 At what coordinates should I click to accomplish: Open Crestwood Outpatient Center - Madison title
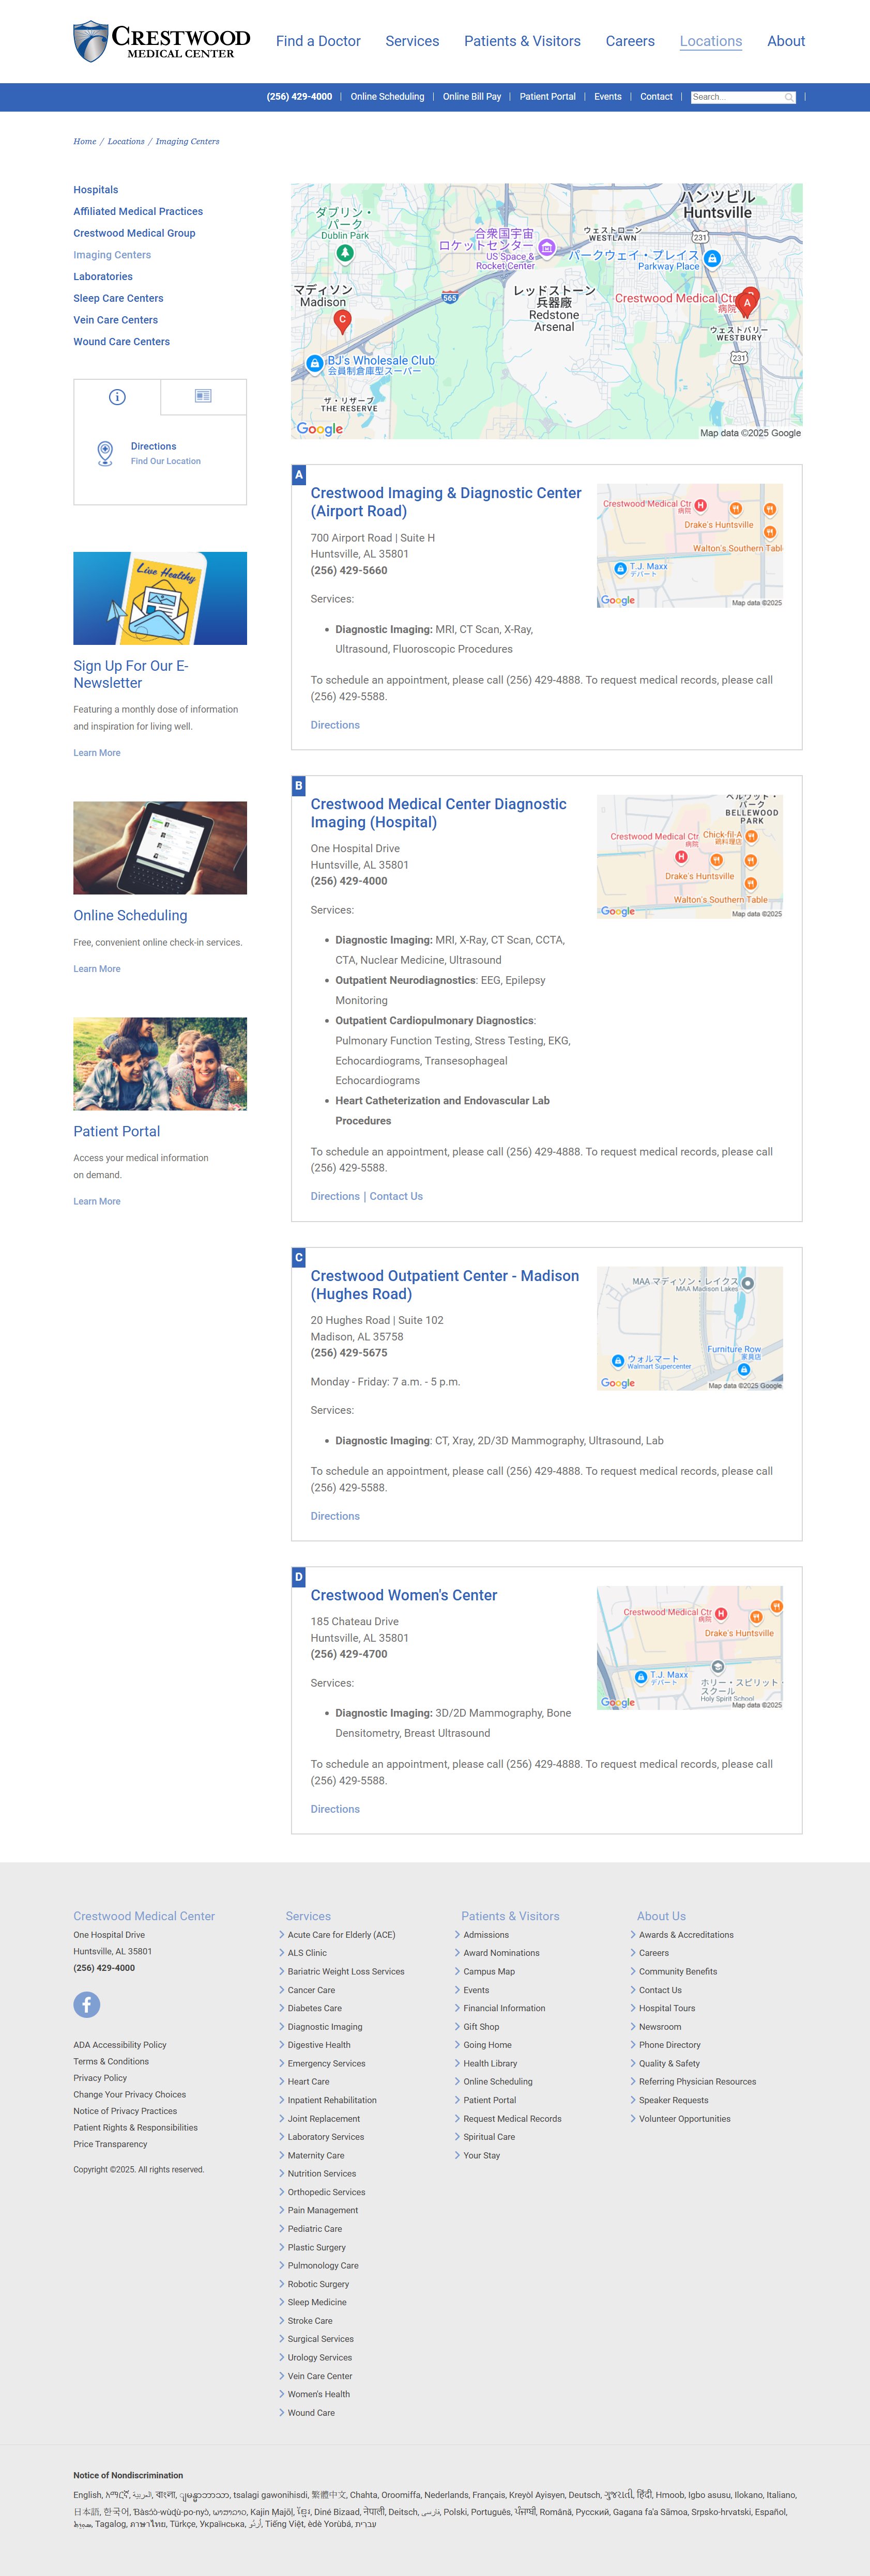coord(445,1285)
